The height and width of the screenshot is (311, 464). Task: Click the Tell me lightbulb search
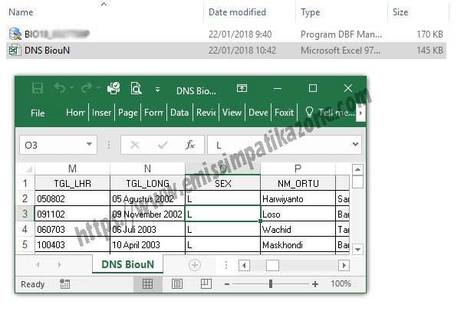point(330,113)
